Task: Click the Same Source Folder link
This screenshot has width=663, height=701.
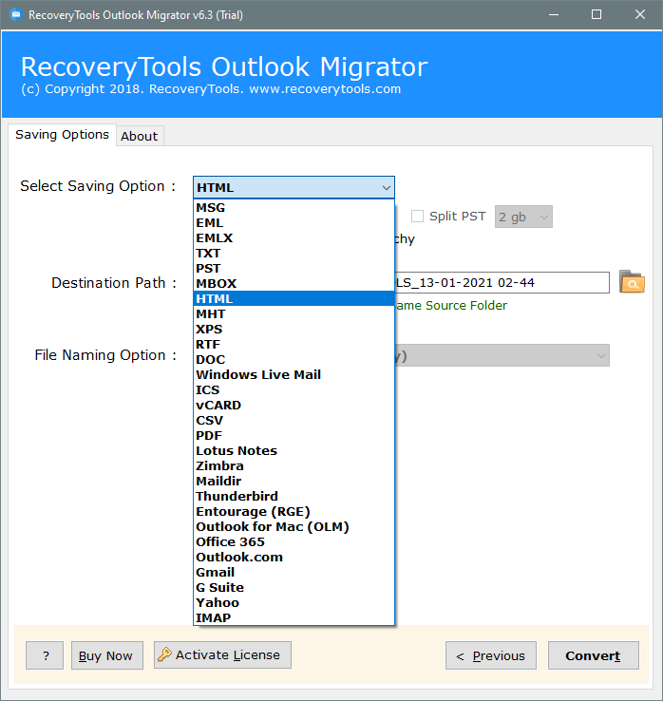Action: pos(451,305)
